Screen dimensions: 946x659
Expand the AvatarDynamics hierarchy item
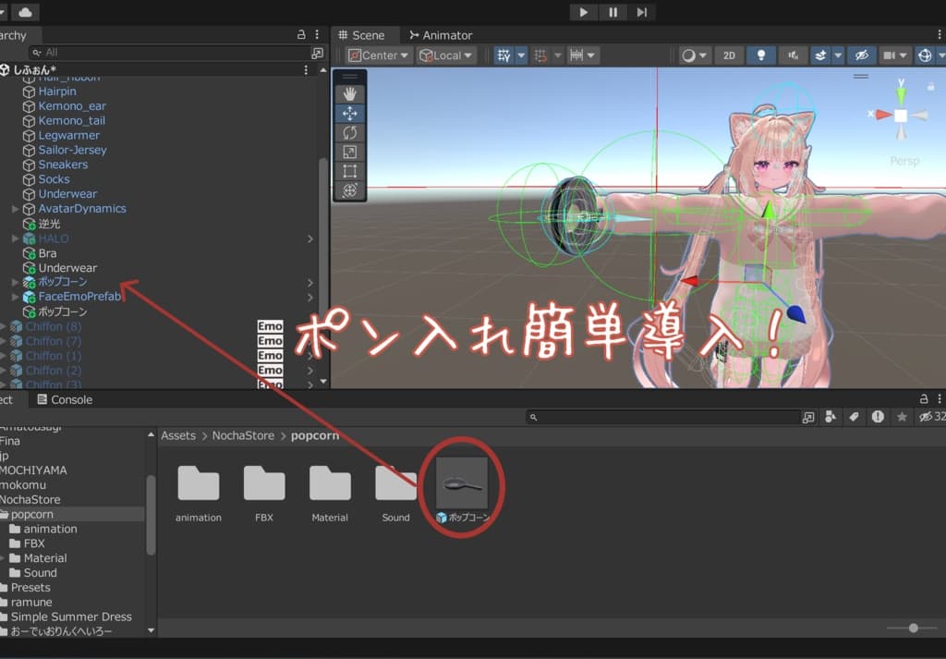[x=14, y=209]
